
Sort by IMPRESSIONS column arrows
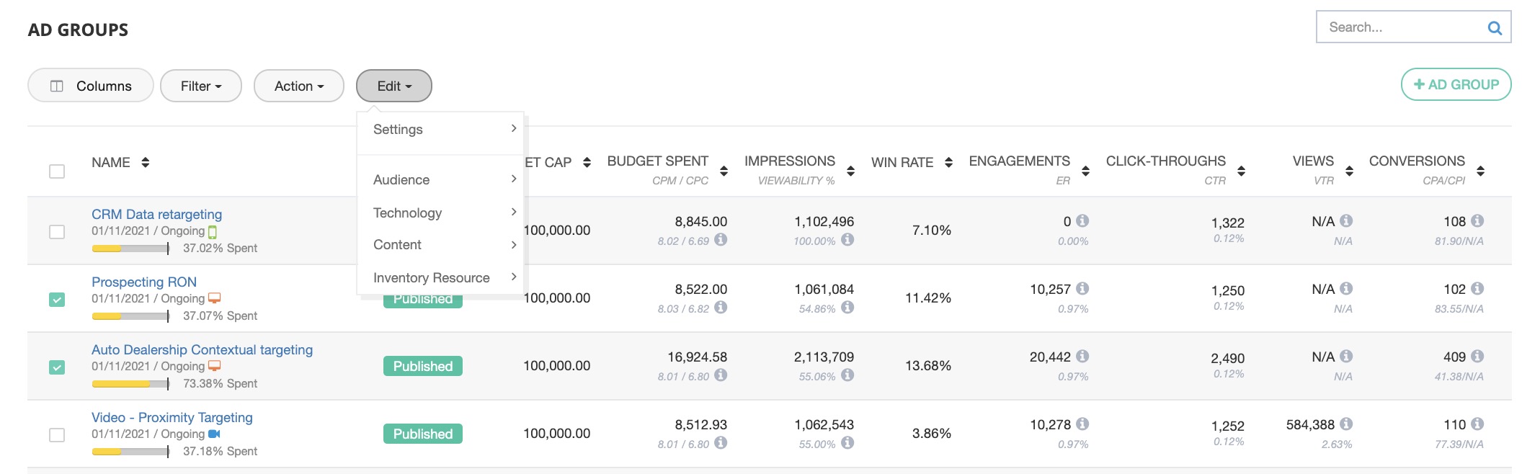point(850,171)
